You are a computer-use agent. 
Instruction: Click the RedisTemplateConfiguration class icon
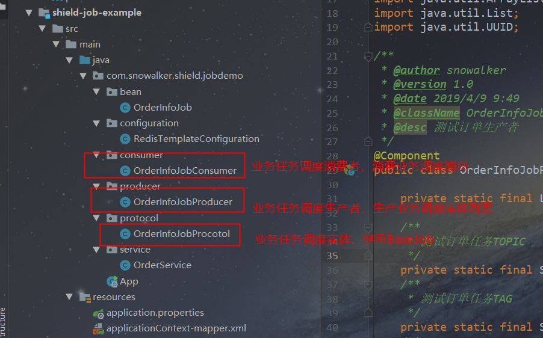coord(125,139)
